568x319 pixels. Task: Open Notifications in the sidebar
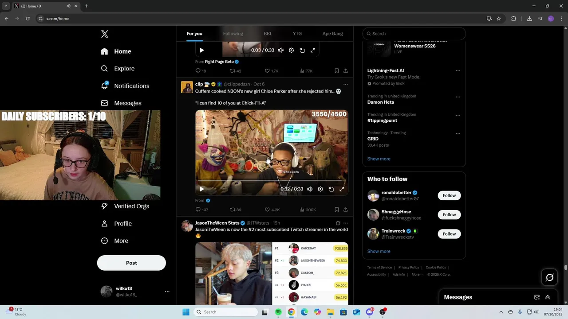(125, 86)
